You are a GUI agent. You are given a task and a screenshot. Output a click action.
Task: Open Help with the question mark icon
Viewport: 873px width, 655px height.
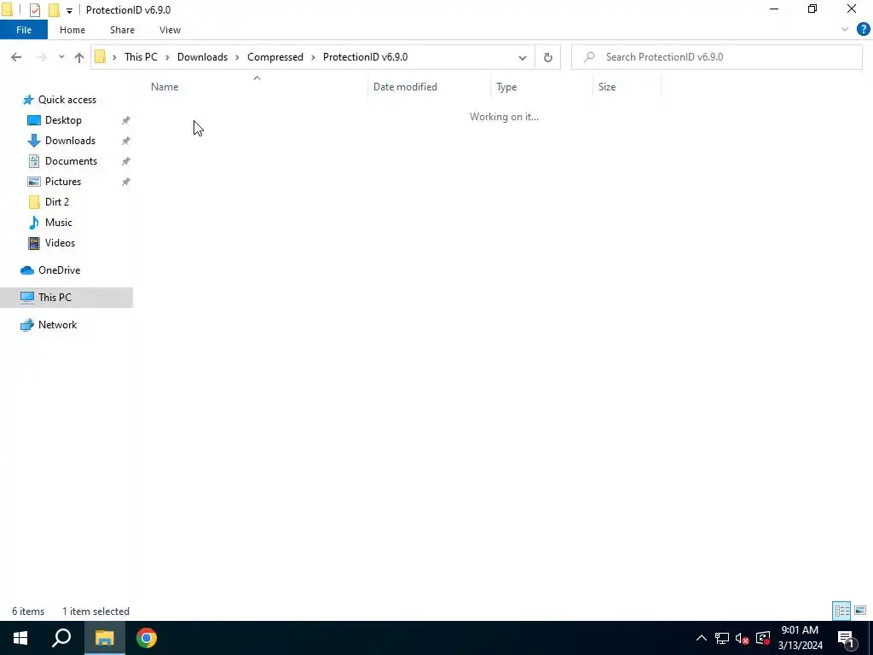863,30
